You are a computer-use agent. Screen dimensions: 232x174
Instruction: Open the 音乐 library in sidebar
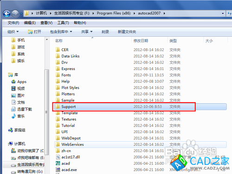tap(18, 116)
